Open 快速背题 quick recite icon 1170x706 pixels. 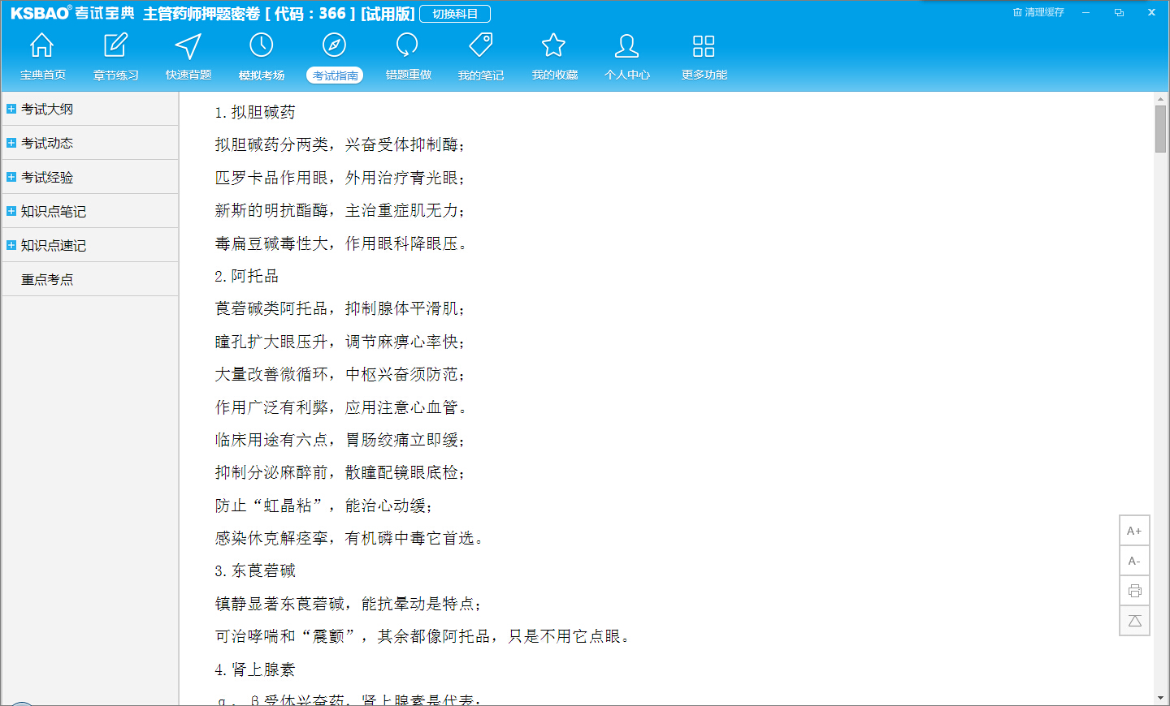[188, 46]
